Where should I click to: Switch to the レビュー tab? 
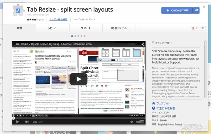point(53,28)
